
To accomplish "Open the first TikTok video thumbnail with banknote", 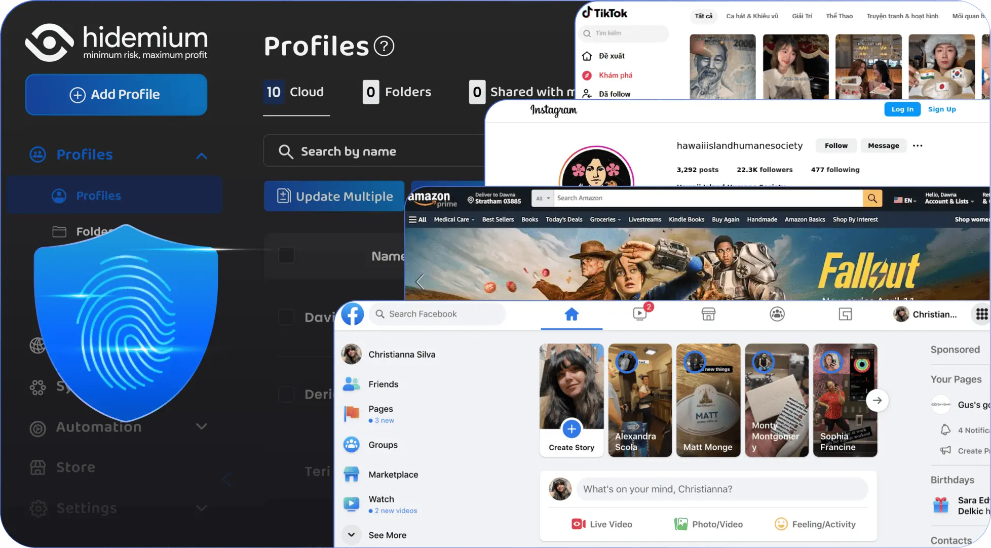I will click(x=722, y=67).
